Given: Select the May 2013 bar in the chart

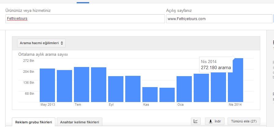Looking at the screenshot, I should (47, 85).
